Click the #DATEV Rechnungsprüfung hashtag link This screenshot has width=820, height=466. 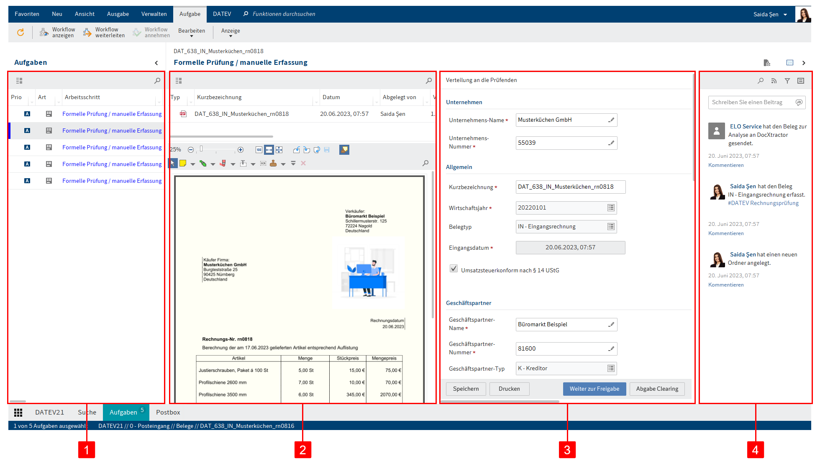coord(763,203)
